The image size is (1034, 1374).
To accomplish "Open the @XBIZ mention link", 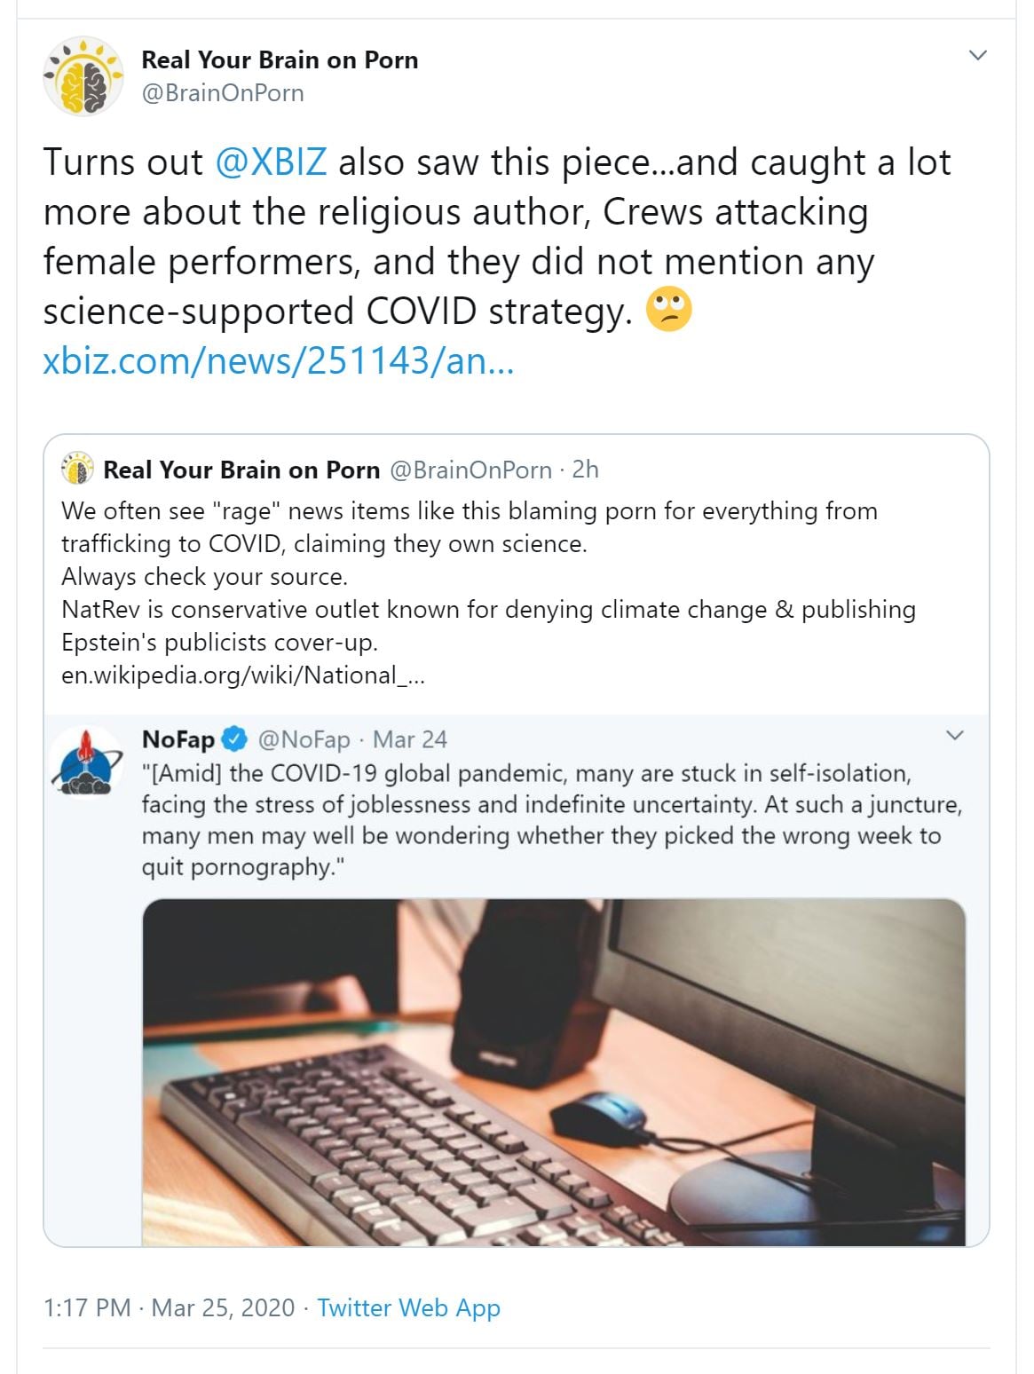I will tap(271, 162).
